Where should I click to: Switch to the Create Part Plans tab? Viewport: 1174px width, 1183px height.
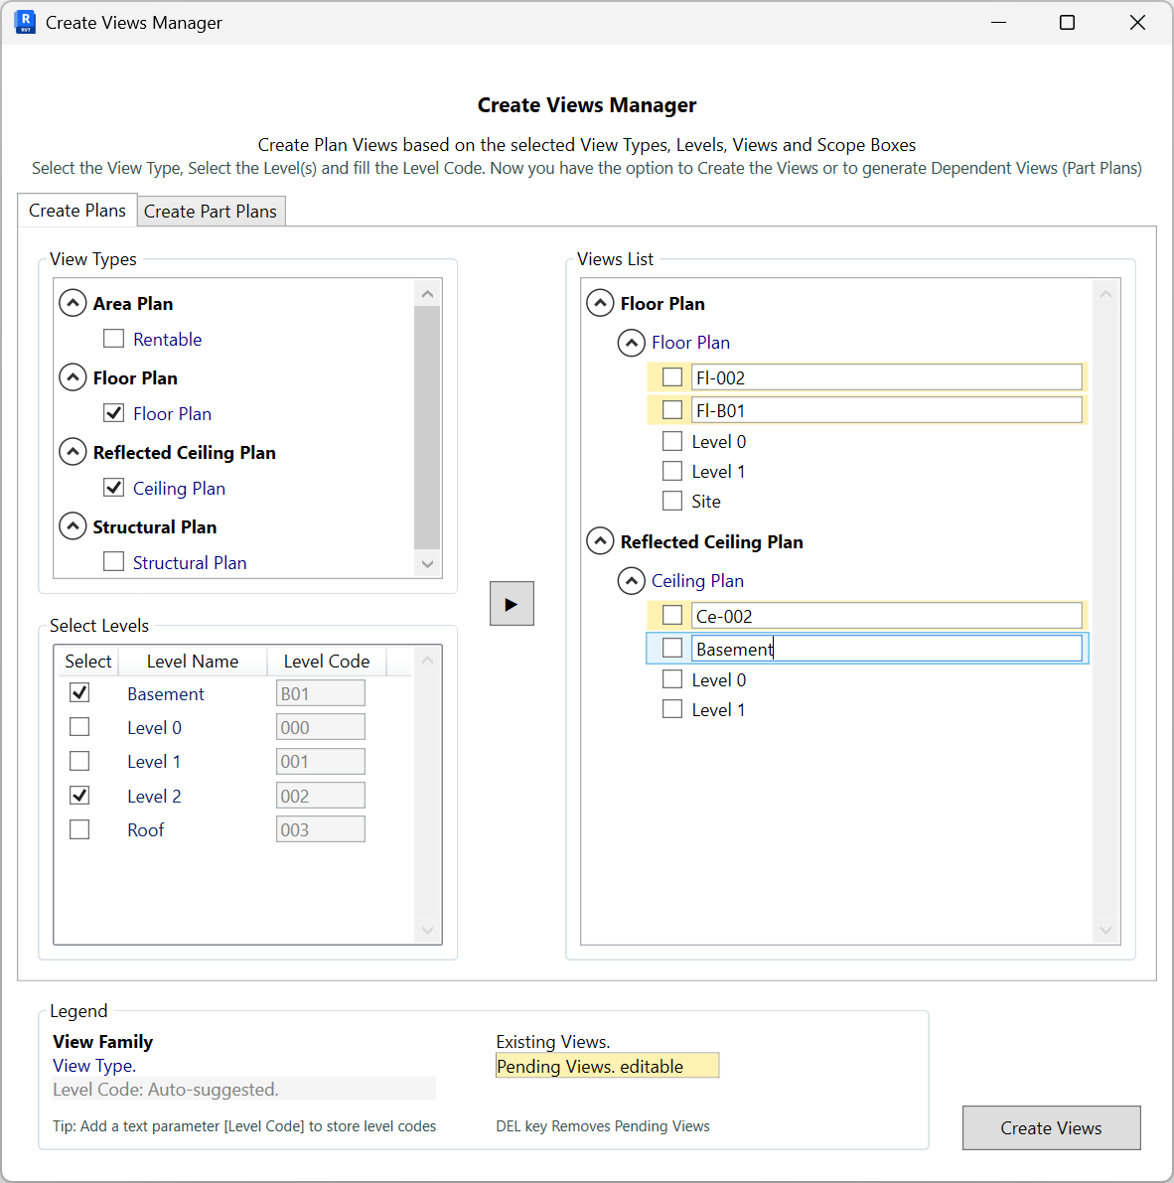point(211,211)
